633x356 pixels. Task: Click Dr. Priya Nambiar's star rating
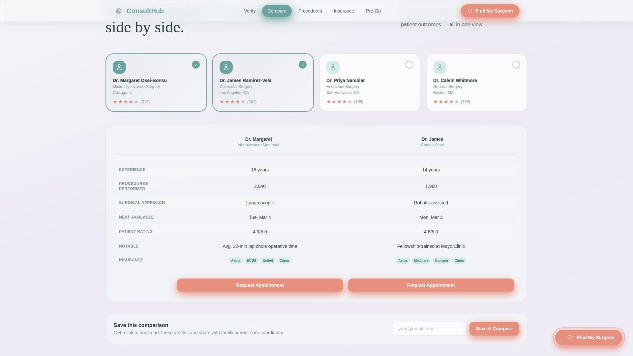339,102
